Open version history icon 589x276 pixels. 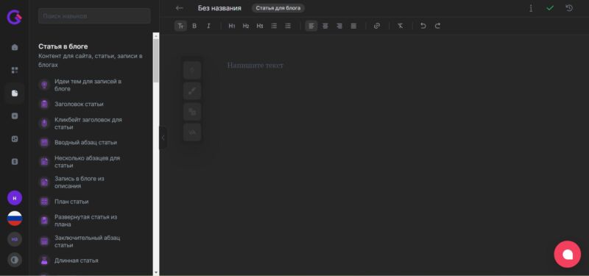click(x=569, y=8)
